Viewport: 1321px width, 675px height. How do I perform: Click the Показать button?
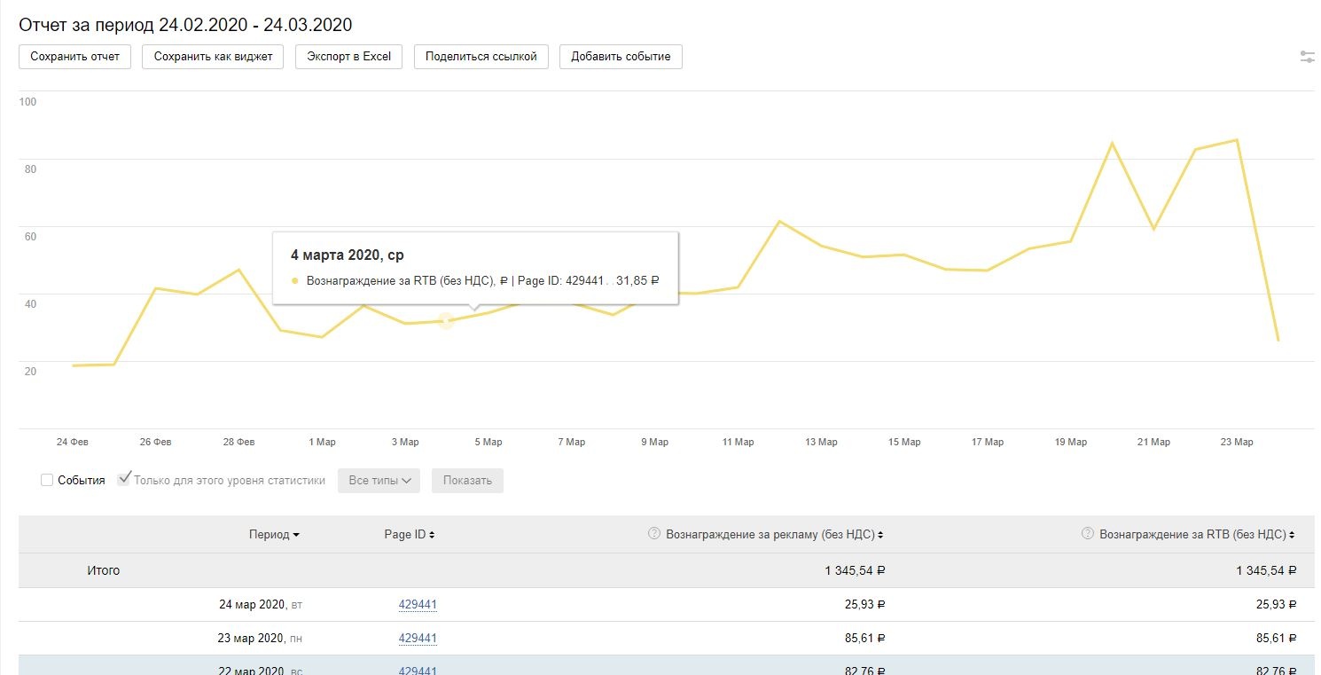click(467, 481)
